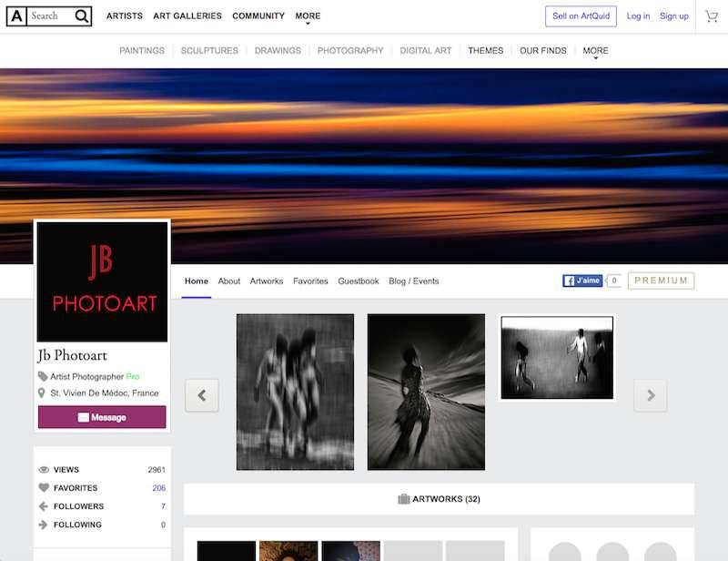728x561 pixels.
Task: Click the Sell on ArtQuid button
Action: [x=581, y=16]
